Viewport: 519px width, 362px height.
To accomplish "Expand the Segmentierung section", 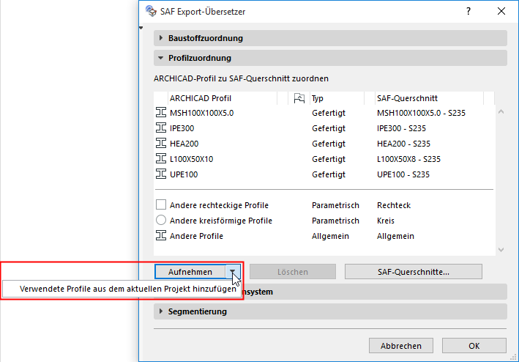I will pos(160,311).
